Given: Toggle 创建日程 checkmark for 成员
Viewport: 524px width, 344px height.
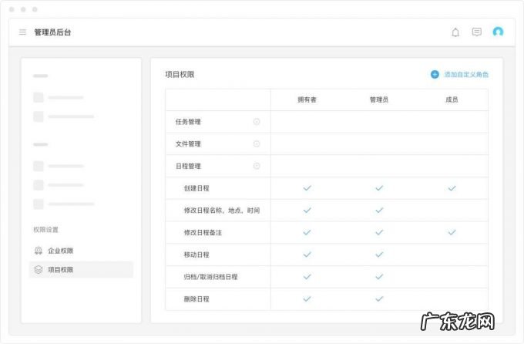Looking at the screenshot, I should pyautogui.click(x=452, y=188).
